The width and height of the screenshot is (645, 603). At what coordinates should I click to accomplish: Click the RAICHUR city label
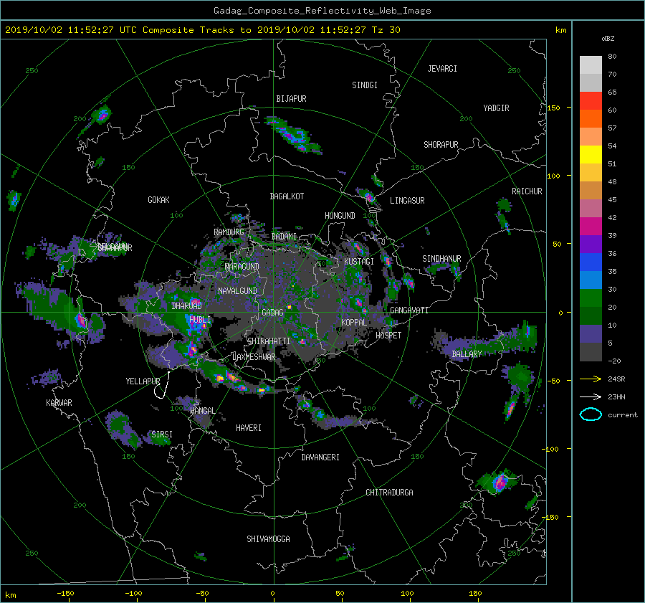(527, 191)
